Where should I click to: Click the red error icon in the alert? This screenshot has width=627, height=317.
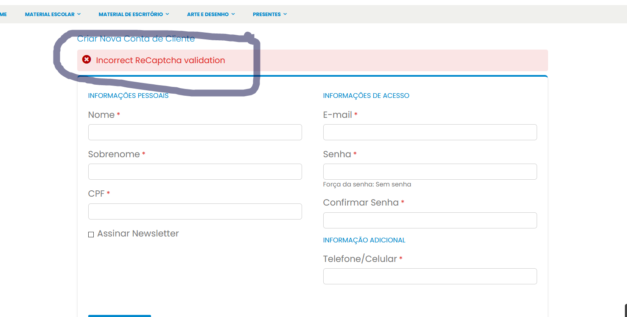click(x=87, y=60)
